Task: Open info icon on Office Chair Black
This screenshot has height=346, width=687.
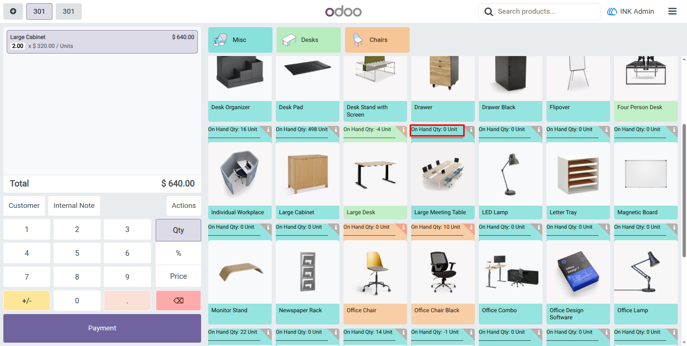Action: [471, 332]
